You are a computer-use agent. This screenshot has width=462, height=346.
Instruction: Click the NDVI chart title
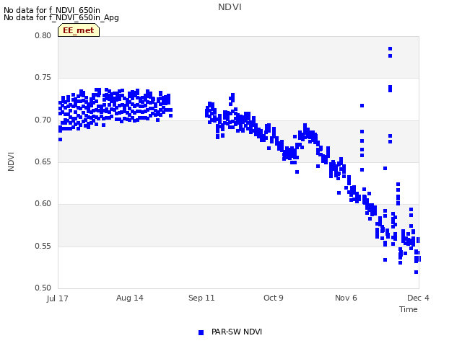(230, 7)
